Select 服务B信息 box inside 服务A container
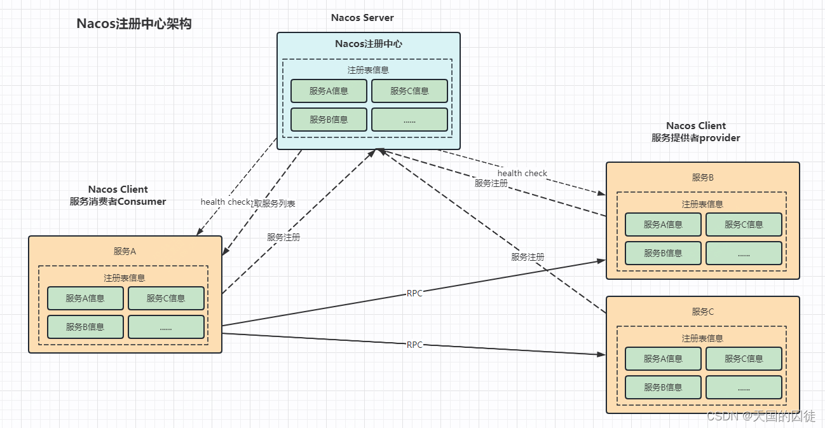Screen dimensions: 825x428 tap(85, 327)
